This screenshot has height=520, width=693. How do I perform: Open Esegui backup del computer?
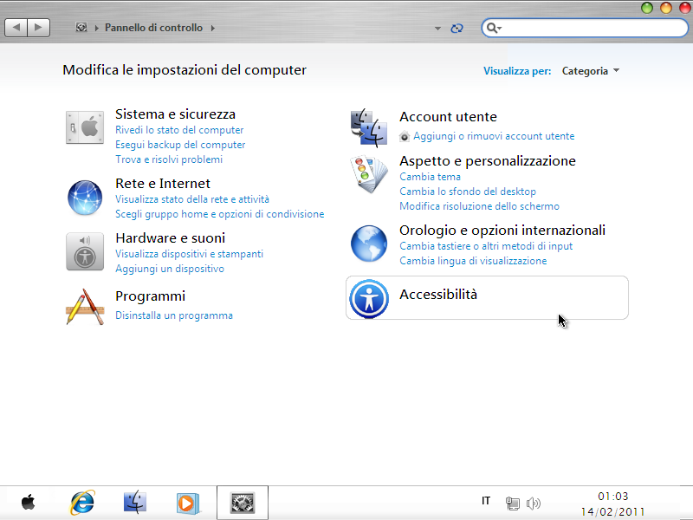tap(180, 145)
